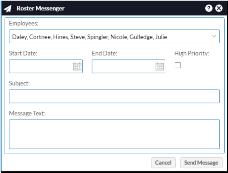Click the Send Message button

point(201,163)
